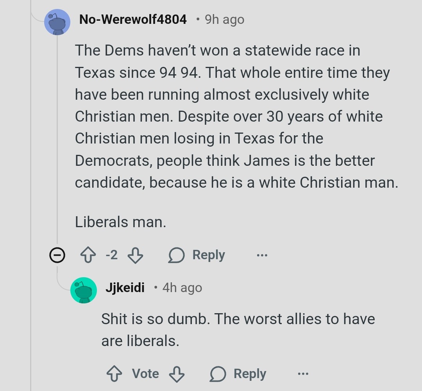
Task: Collapse the No-Werewolf4804 comment thread
Action: (x=57, y=255)
